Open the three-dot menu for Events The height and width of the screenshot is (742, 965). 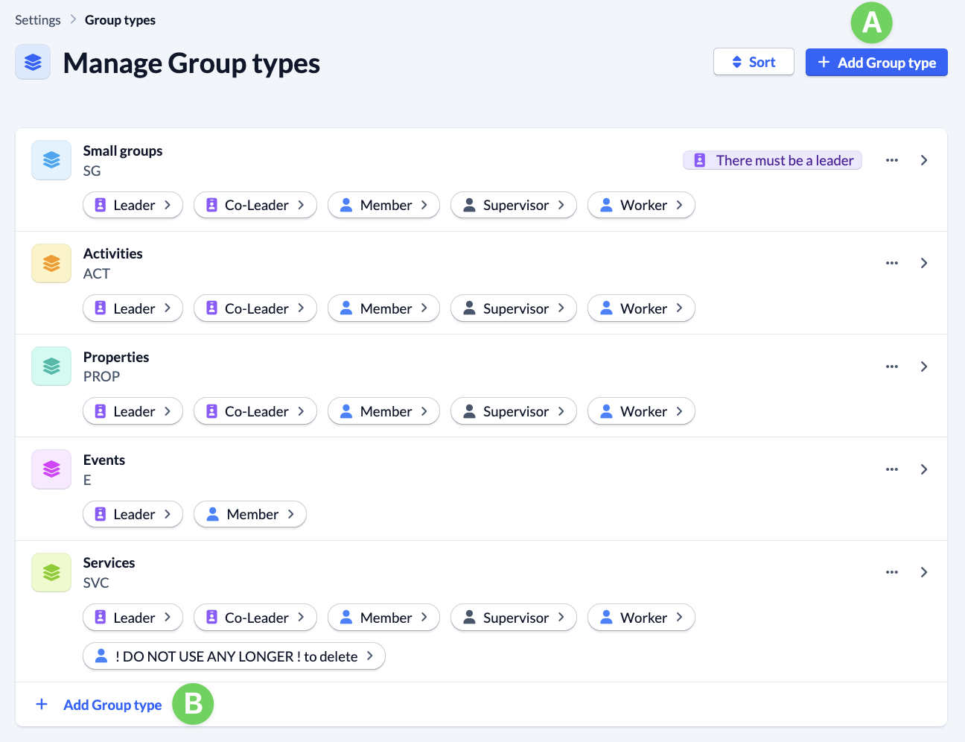point(891,469)
